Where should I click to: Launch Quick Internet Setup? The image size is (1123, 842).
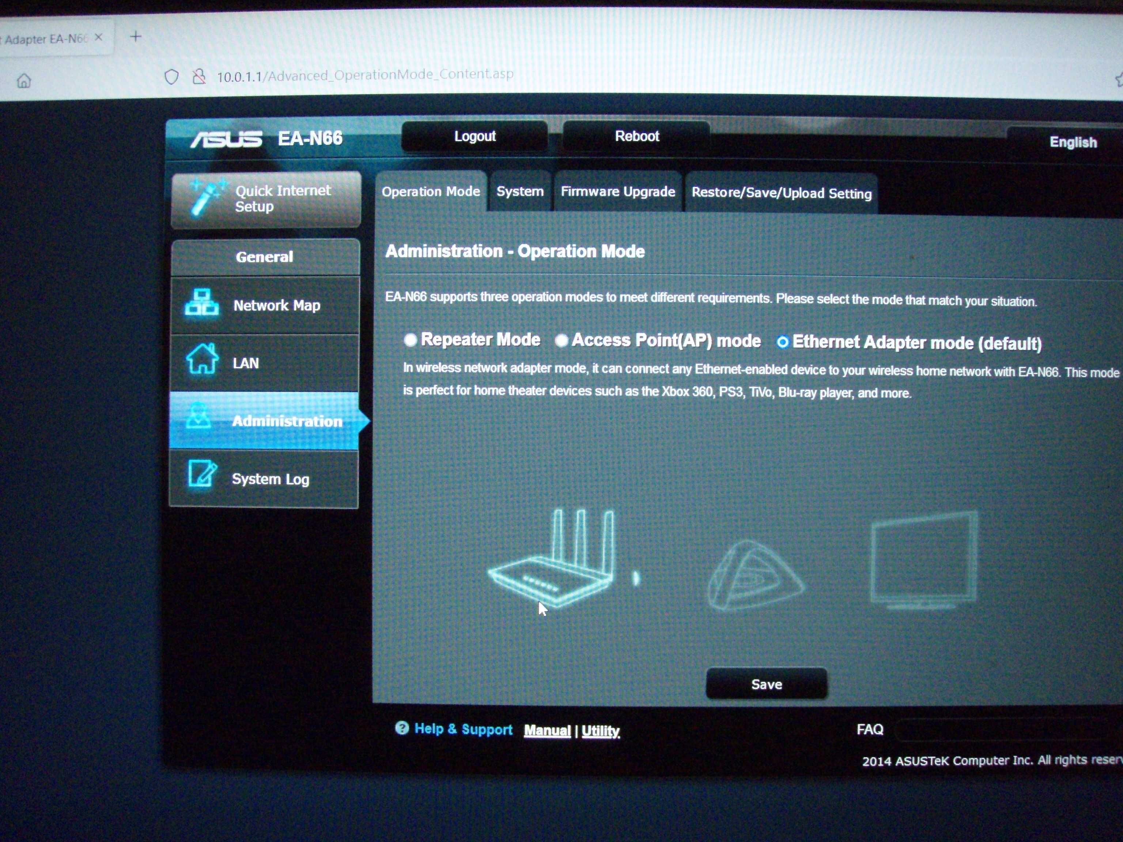266,200
